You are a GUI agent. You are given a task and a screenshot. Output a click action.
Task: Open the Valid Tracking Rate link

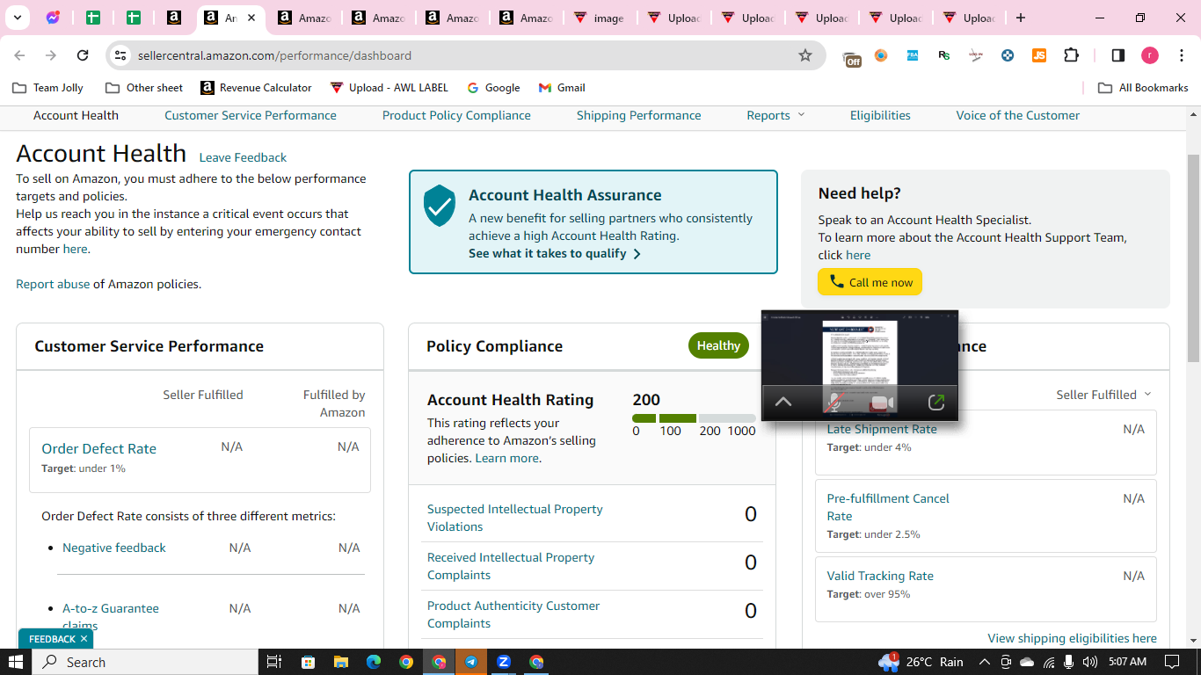coord(880,576)
